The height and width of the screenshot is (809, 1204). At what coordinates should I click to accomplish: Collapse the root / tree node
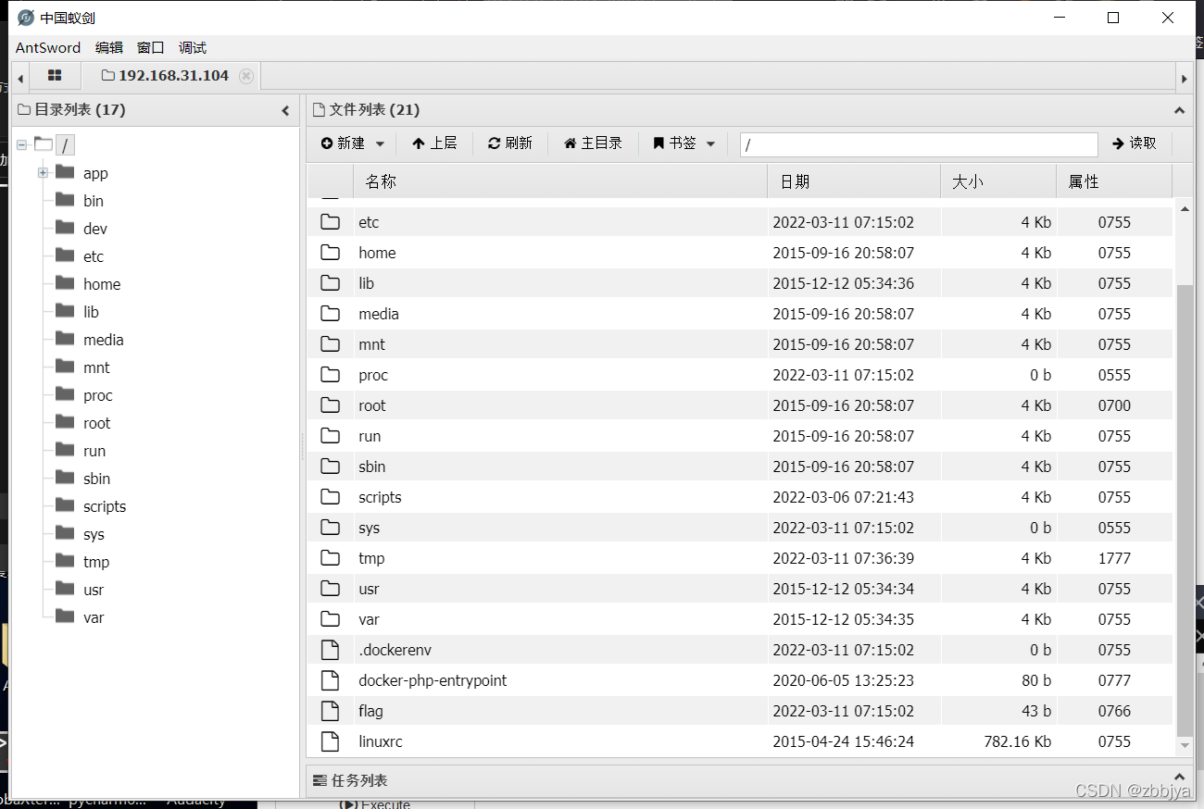(21, 144)
